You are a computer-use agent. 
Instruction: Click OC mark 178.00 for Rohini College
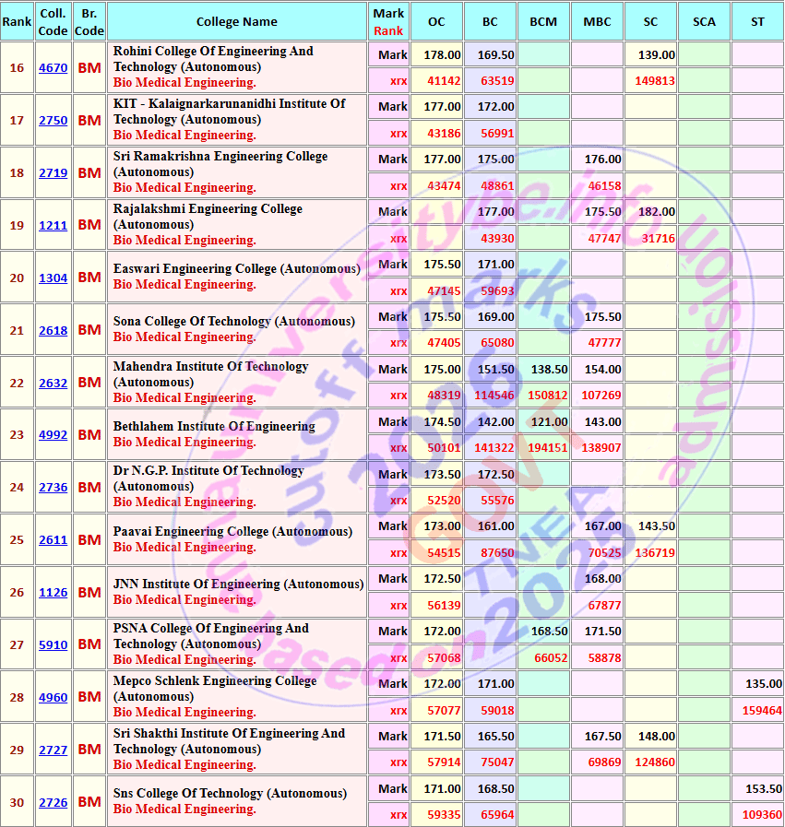point(442,54)
